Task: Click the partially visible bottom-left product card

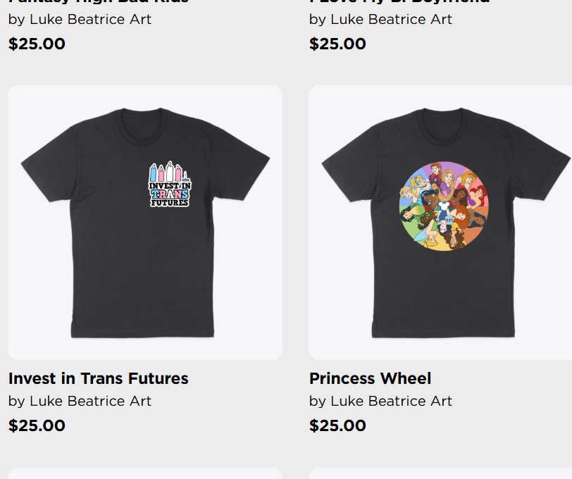Action: point(144,474)
